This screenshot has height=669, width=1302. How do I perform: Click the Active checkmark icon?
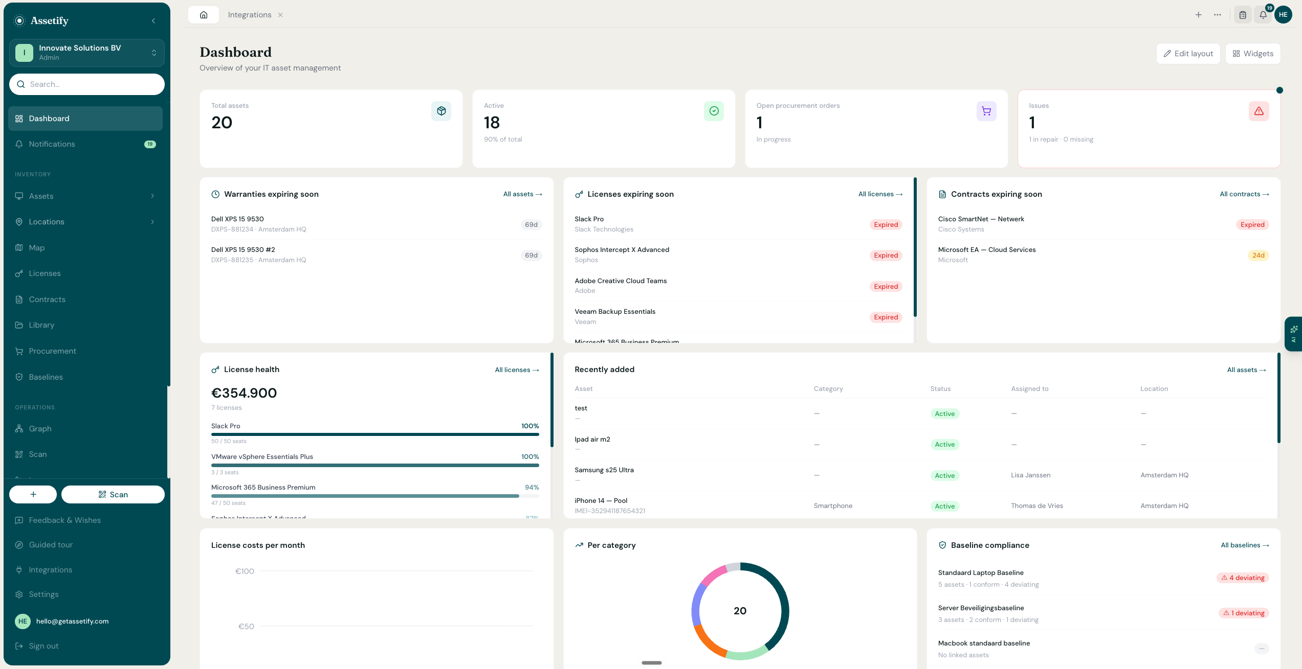(714, 111)
